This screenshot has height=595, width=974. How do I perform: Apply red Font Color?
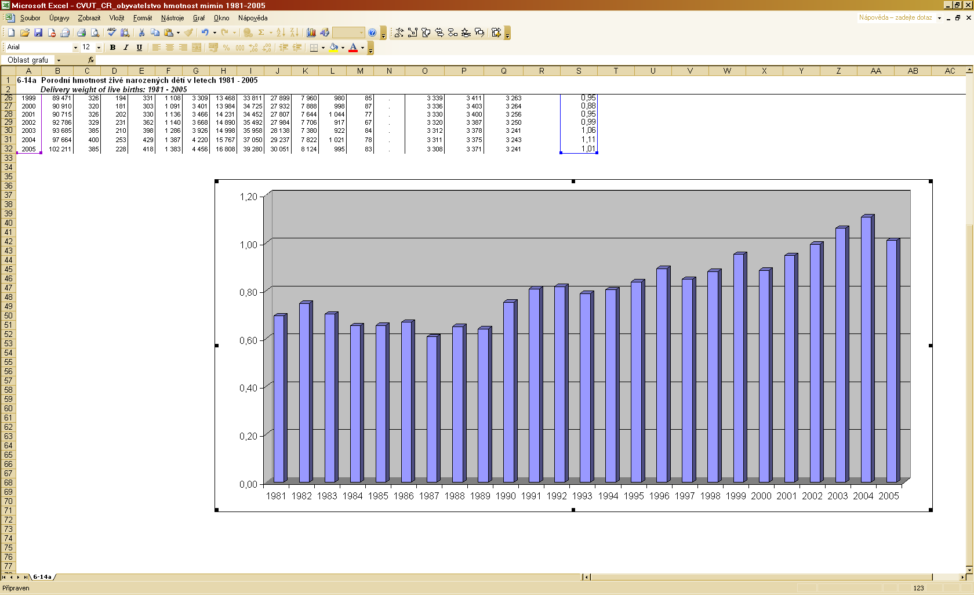pos(353,48)
